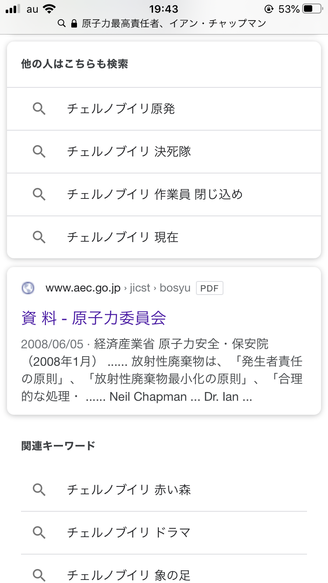Tap the browser address bar text
Image resolution: width=328 pixels, height=583 pixels.
[x=173, y=24]
